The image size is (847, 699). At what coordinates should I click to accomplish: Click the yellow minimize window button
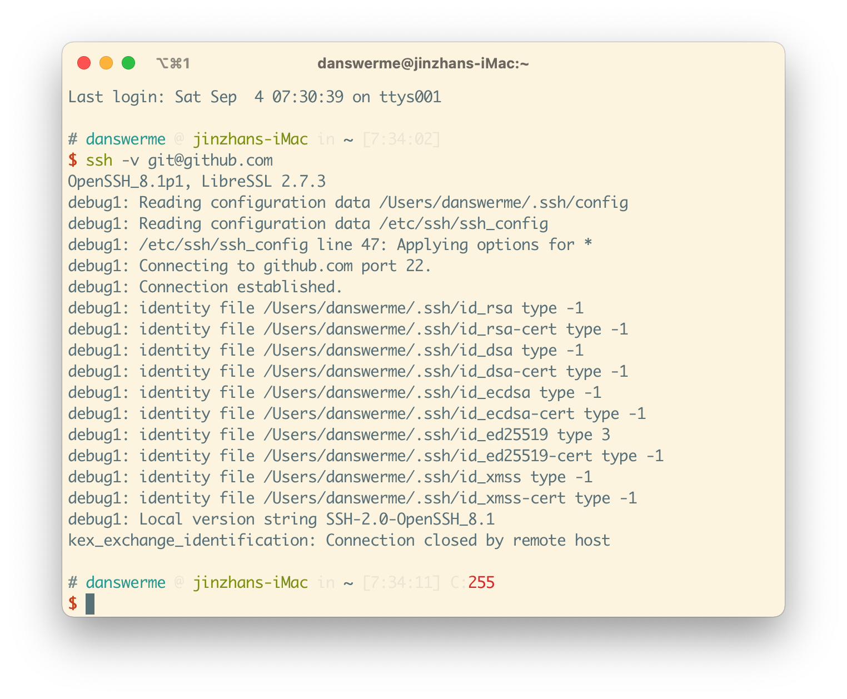[x=106, y=63]
